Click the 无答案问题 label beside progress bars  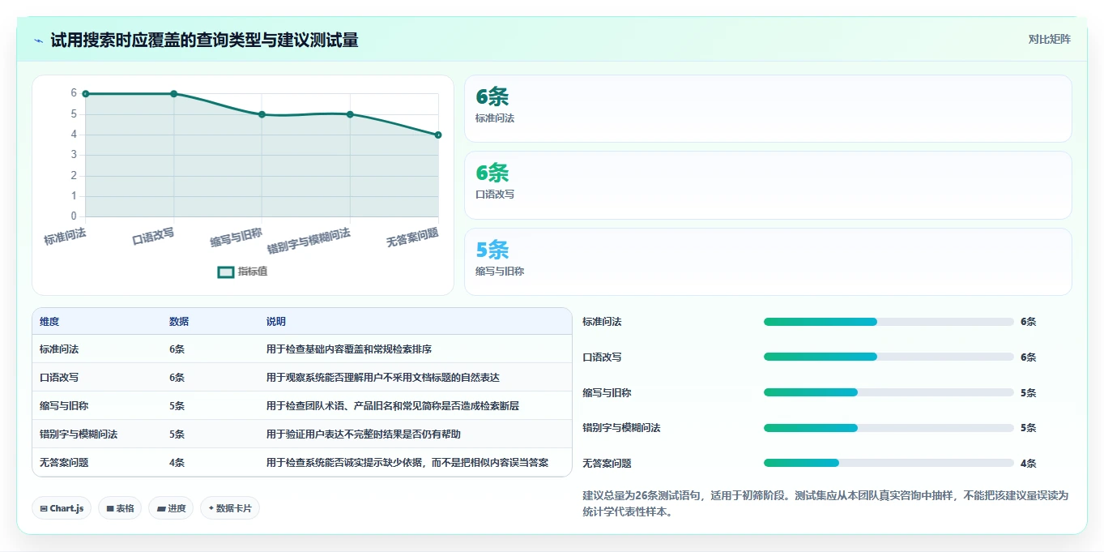[x=607, y=464]
